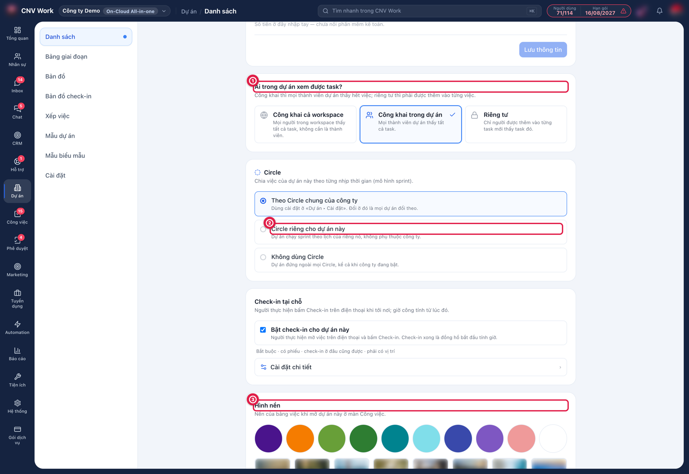This screenshot has width=689, height=474.
Task: Open Xếp việc menu item
Action: click(x=86, y=116)
